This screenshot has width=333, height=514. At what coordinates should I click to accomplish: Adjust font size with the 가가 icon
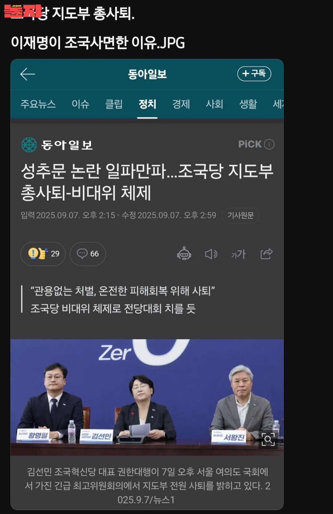(238, 254)
